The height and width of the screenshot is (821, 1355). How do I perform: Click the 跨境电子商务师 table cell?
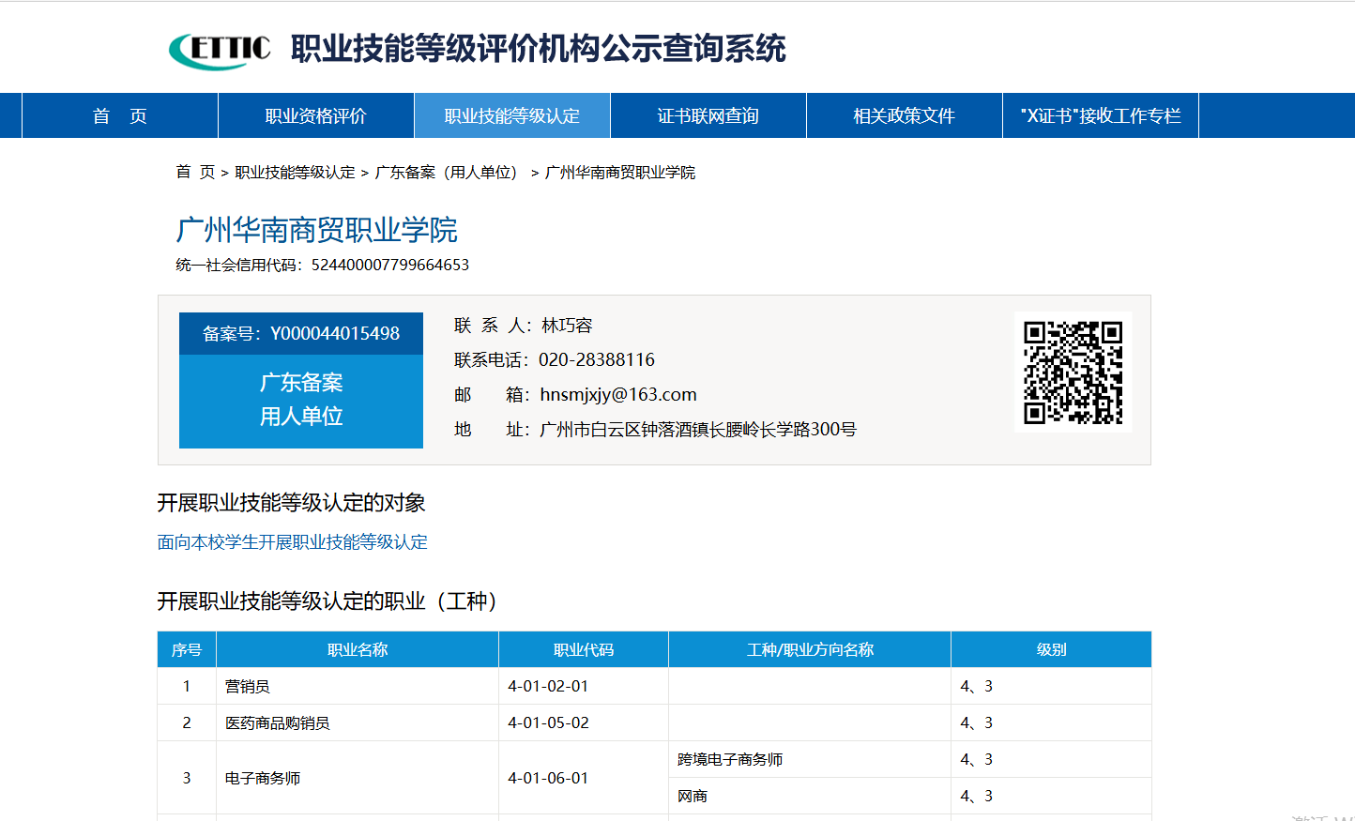pos(730,760)
